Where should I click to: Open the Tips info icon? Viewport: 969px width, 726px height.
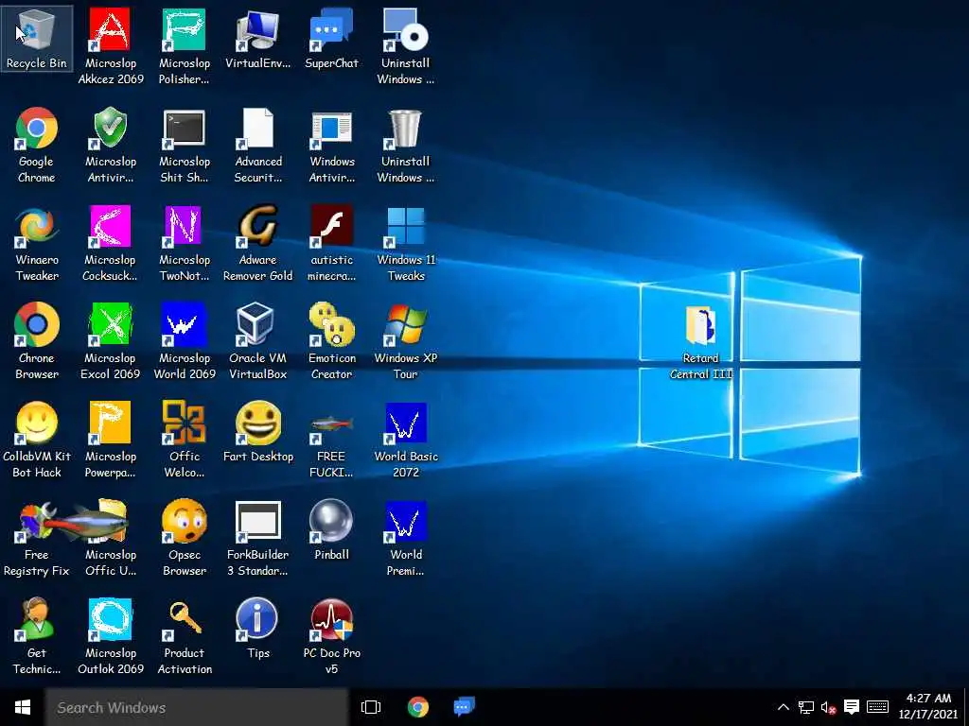click(x=257, y=628)
